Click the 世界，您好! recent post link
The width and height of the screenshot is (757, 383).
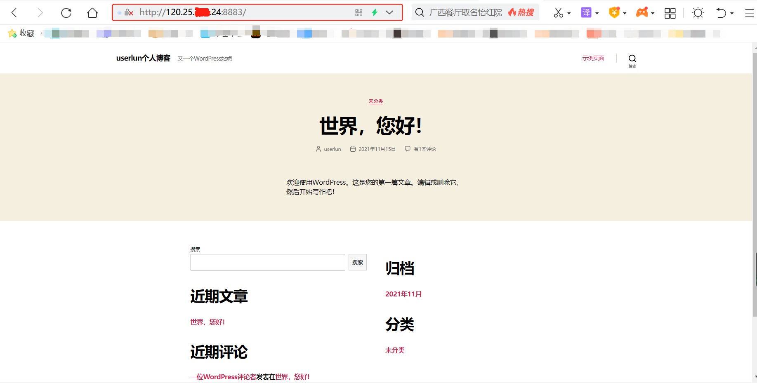pos(208,322)
